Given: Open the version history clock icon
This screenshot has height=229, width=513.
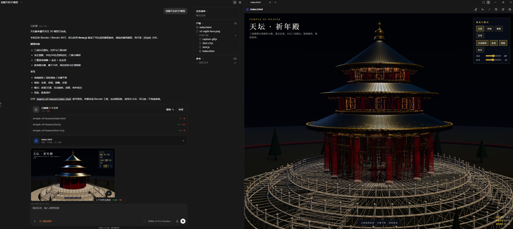Looking at the screenshot, I should (x=496, y=9).
